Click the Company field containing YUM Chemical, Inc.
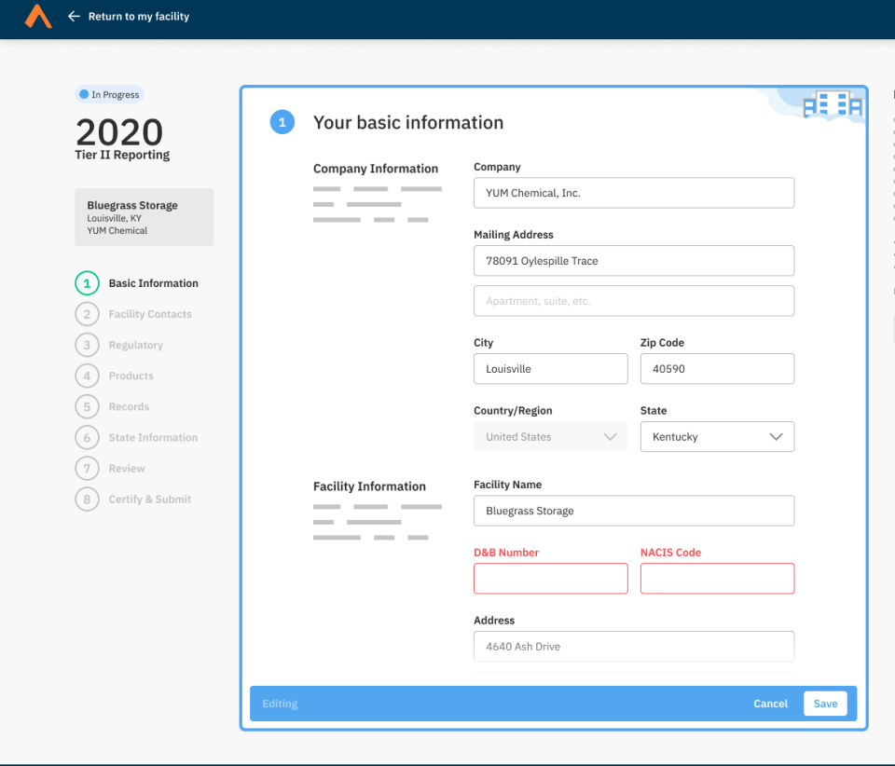This screenshot has width=895, height=766. (x=633, y=193)
